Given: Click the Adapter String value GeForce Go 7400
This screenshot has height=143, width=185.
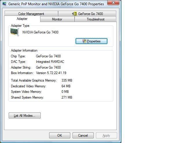Looking at the screenshot, I should point(48,67).
